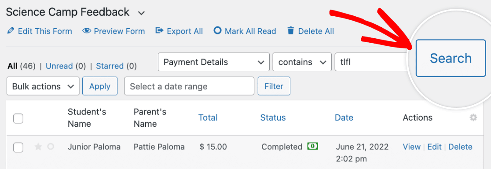The image size is (491, 169).
Task: Open table column settings gear icon
Action: click(x=473, y=118)
